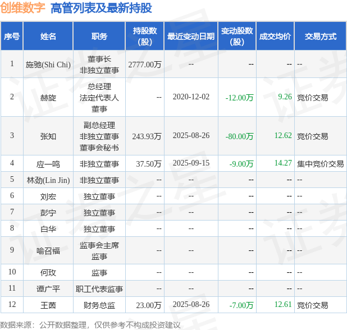Viewport: 347px width, 330px height.
Task: Click the name 何玫
Action: pos(48,273)
